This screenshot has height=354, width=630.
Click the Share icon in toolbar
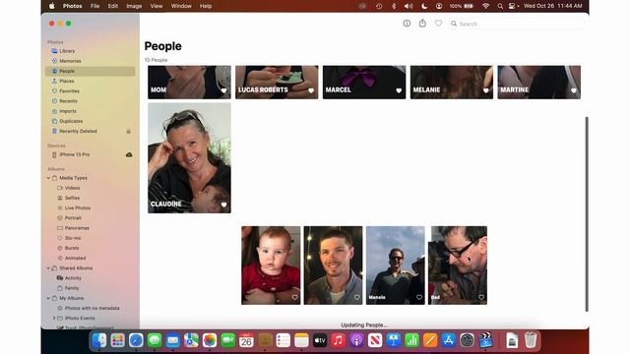422,24
